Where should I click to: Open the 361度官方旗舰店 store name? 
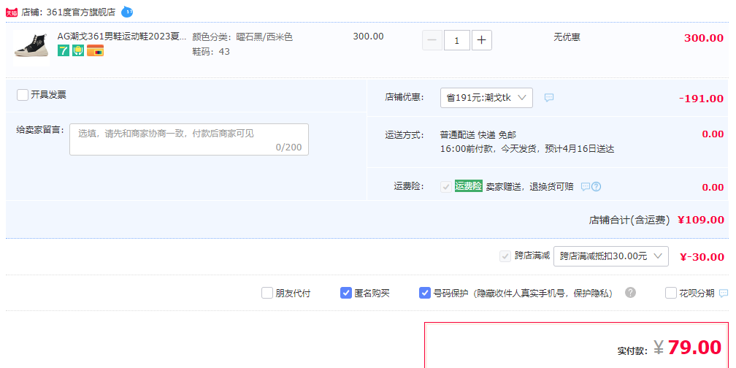[81, 12]
